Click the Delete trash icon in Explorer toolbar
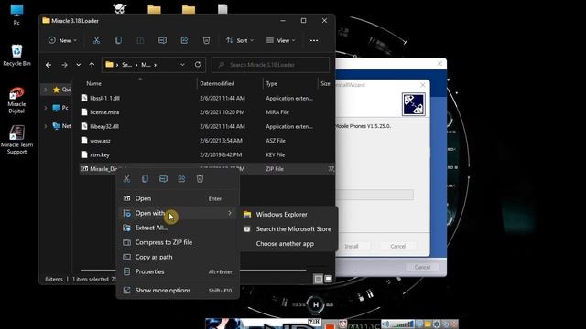Image resolution: width=586 pixels, height=329 pixels. pyautogui.click(x=206, y=40)
